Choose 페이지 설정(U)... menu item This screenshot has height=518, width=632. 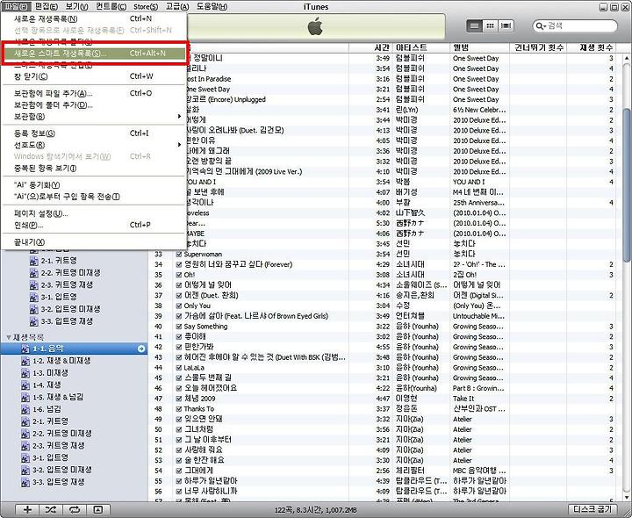coord(94,213)
